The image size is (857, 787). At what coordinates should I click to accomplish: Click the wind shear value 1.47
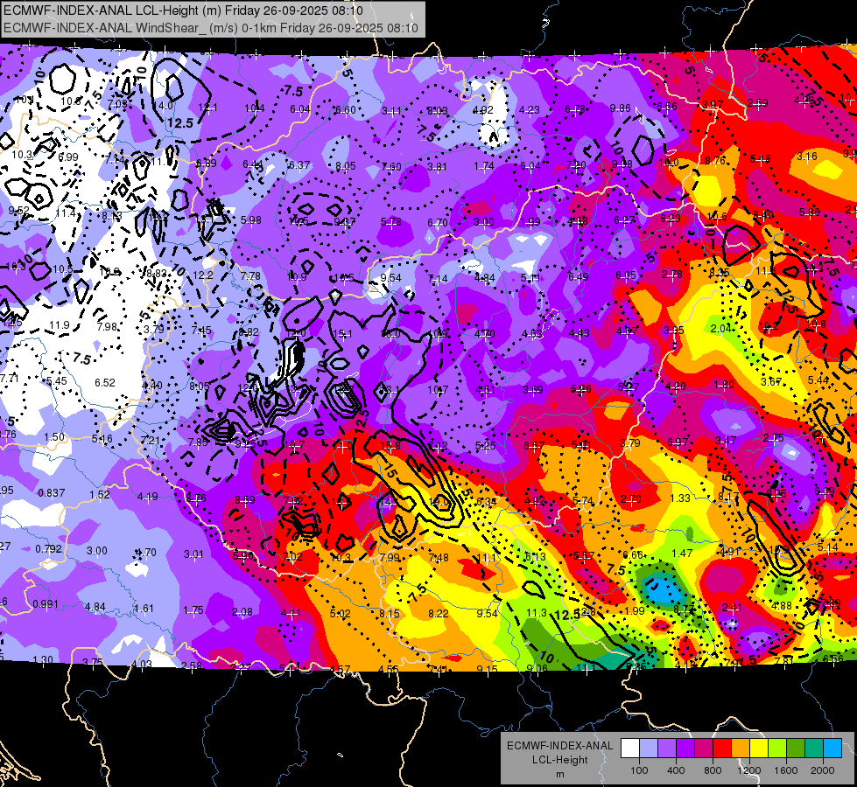pyautogui.click(x=682, y=554)
